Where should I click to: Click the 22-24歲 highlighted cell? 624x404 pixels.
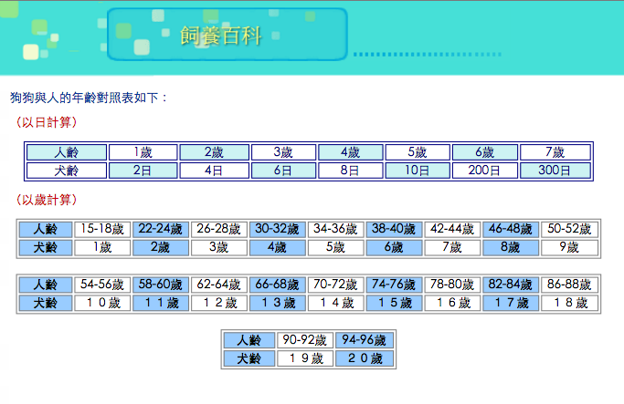point(160,229)
